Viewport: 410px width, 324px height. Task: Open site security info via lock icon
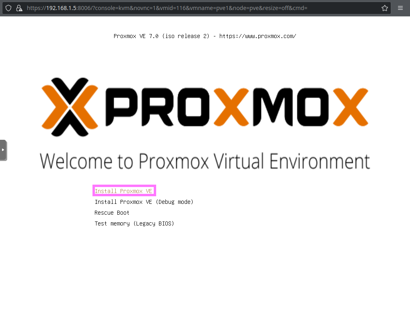(x=19, y=8)
